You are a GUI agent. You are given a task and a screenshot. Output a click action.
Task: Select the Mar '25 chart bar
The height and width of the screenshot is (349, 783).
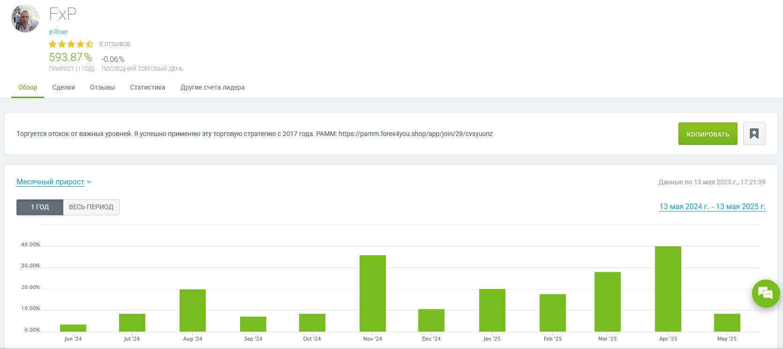(x=607, y=302)
